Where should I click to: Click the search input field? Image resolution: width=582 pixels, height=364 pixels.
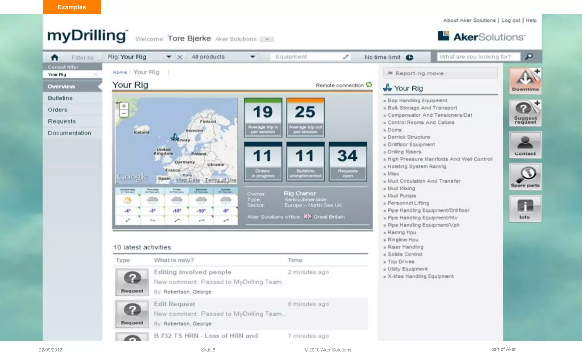point(478,57)
